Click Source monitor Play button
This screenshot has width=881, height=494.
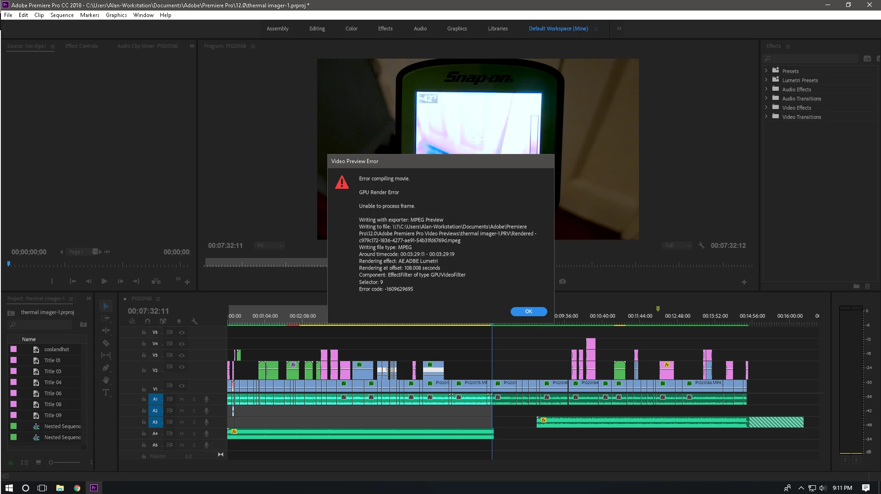coord(104,281)
